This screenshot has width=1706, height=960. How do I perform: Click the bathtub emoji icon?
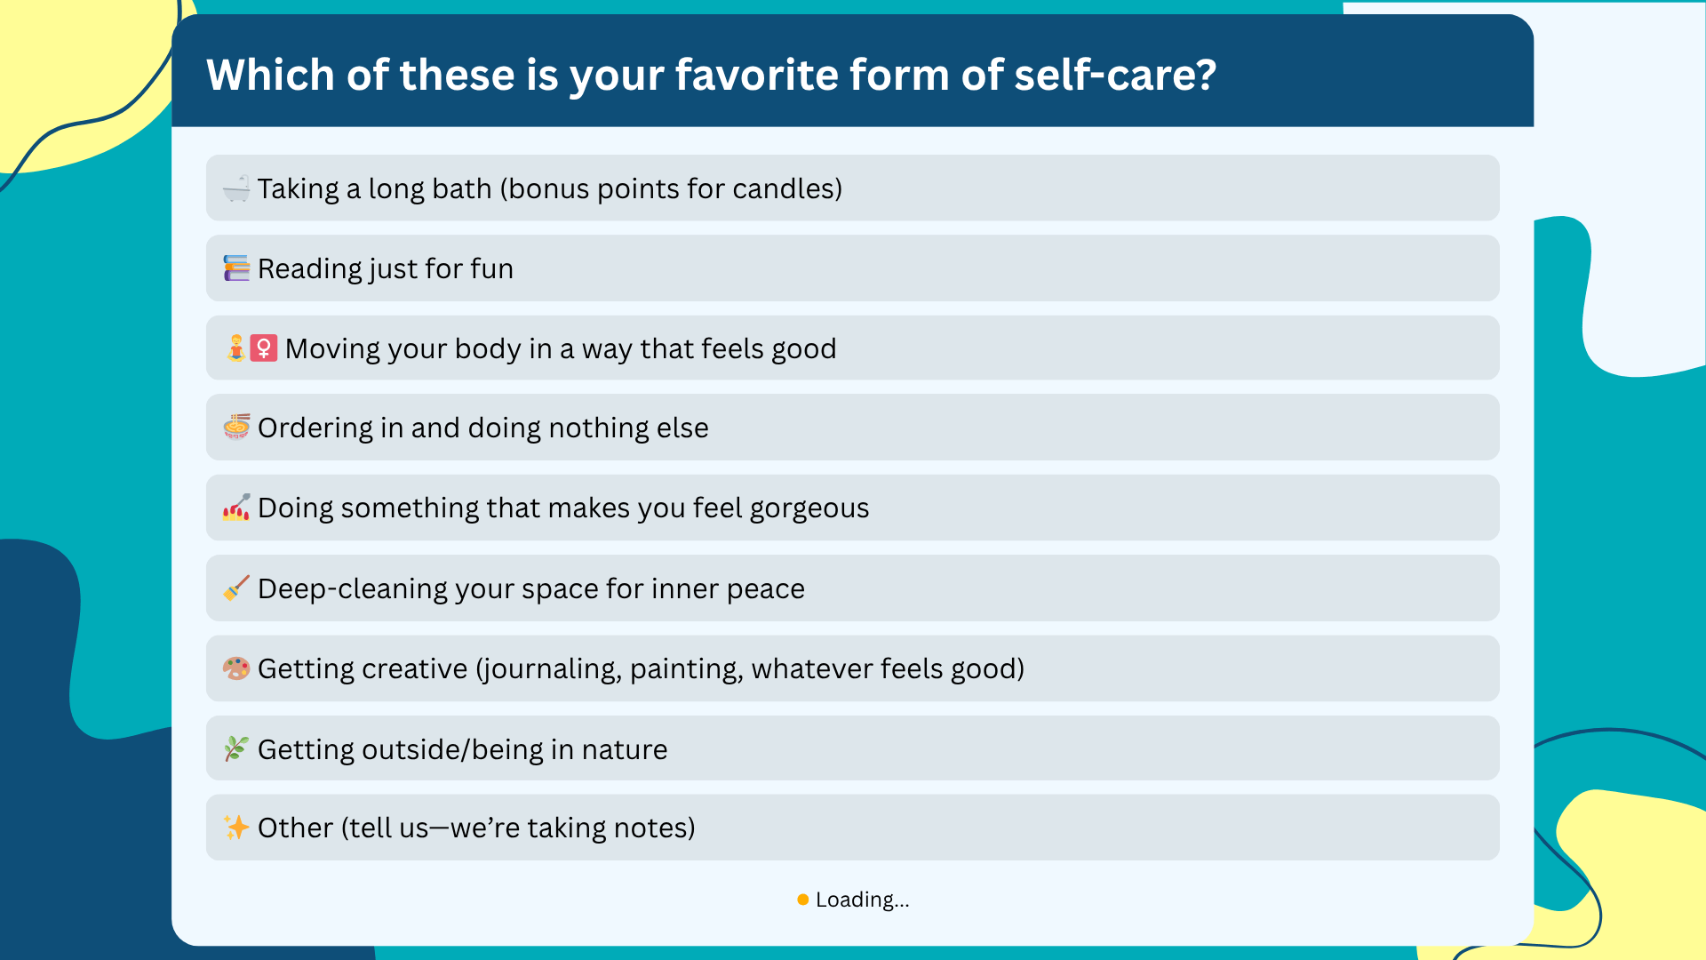[236, 188]
